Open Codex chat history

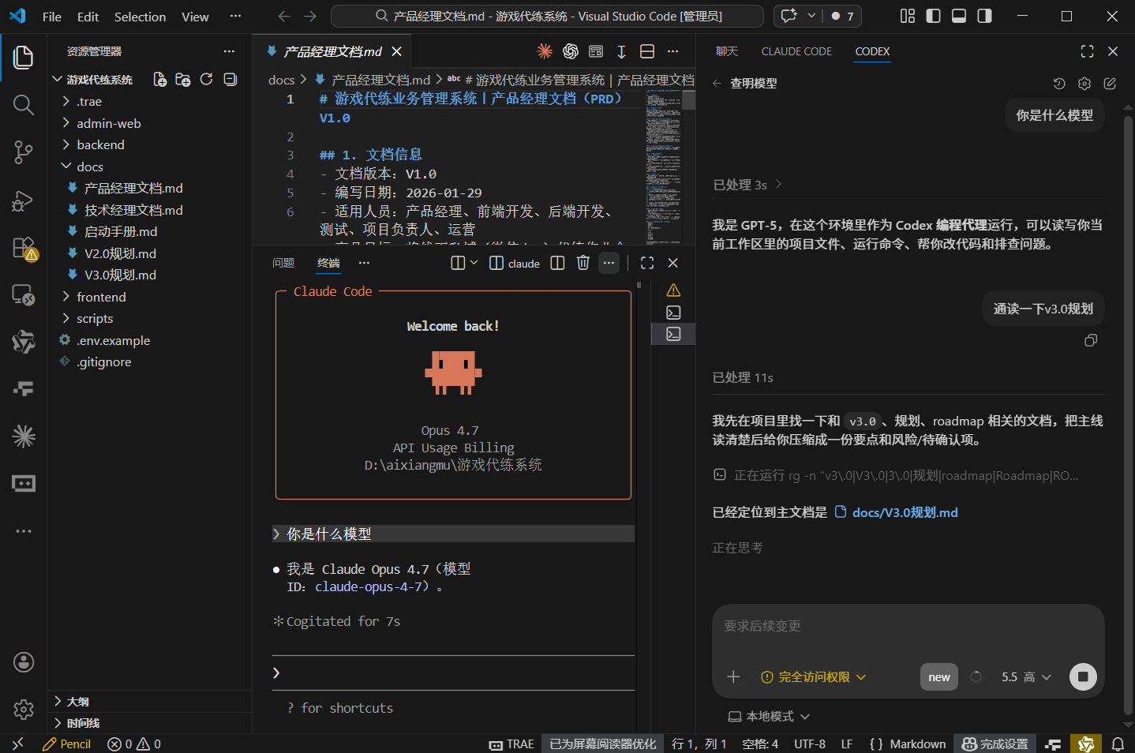[1059, 83]
